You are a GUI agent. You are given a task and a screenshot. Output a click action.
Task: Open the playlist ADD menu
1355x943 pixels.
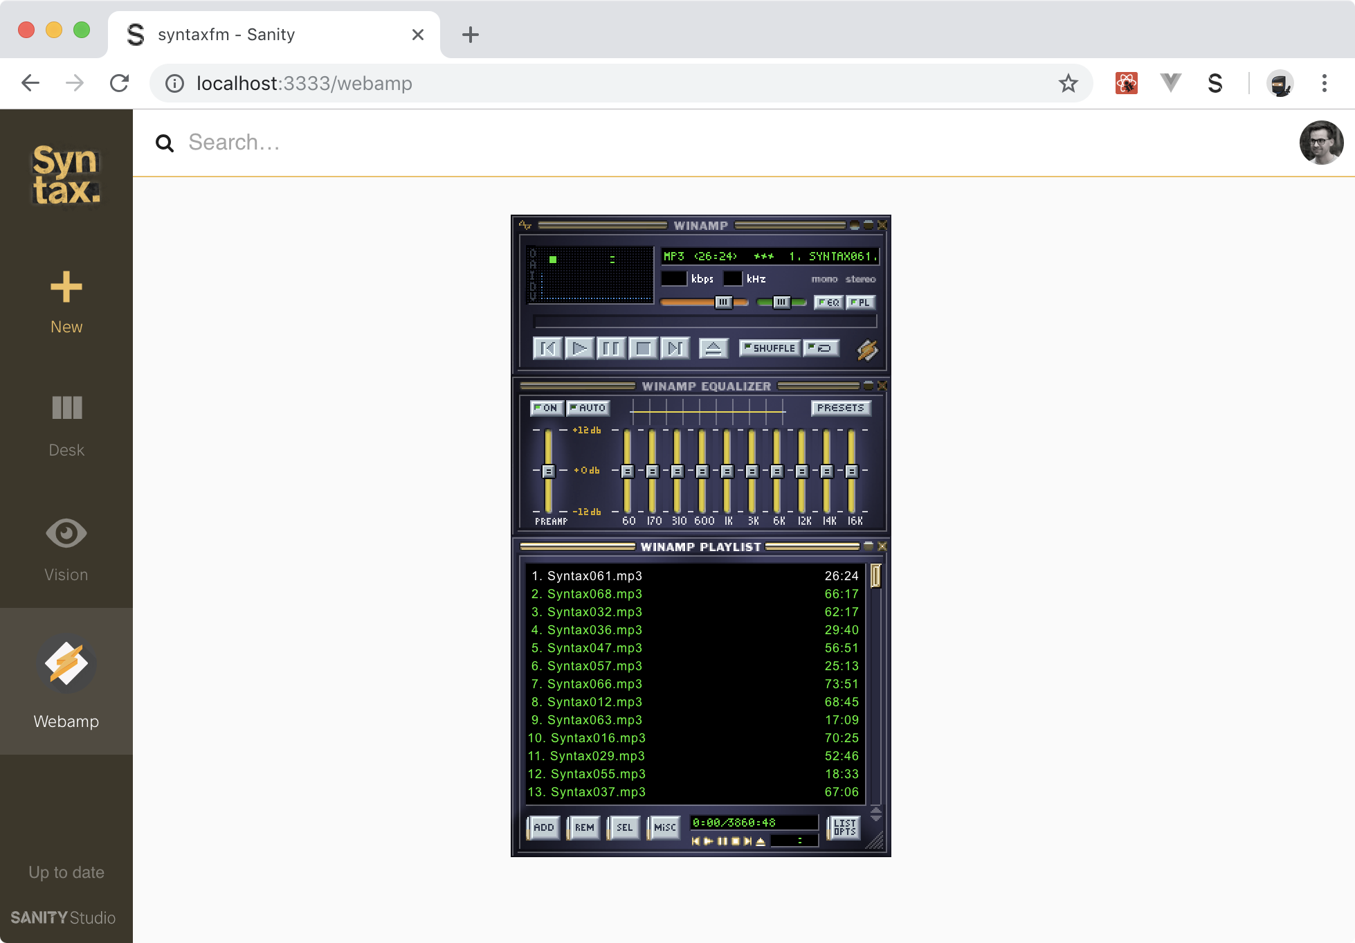coord(543,827)
